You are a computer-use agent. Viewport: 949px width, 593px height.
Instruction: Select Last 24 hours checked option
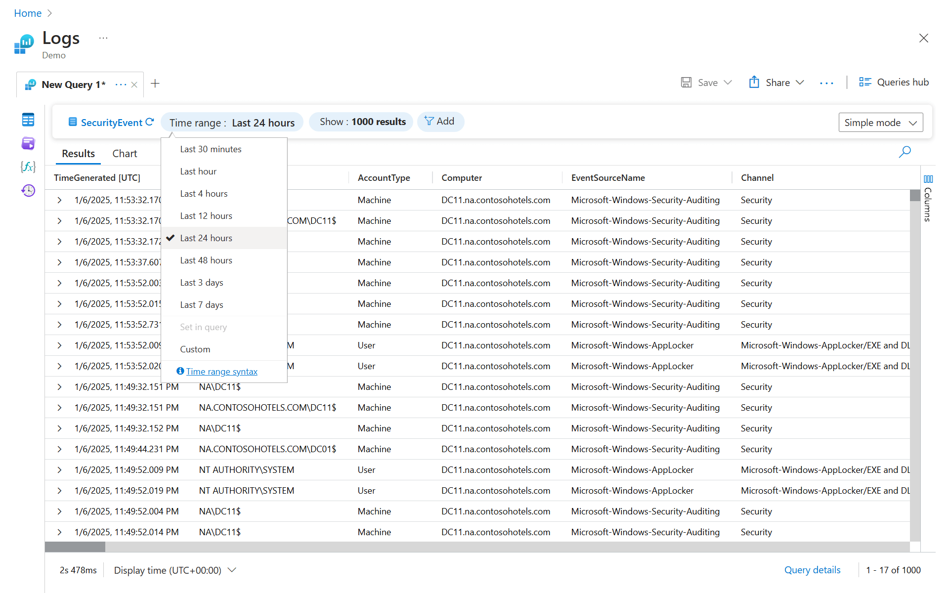click(206, 238)
